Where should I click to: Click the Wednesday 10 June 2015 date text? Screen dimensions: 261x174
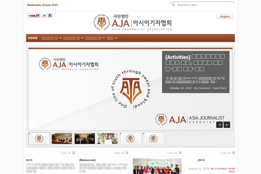(43, 5)
